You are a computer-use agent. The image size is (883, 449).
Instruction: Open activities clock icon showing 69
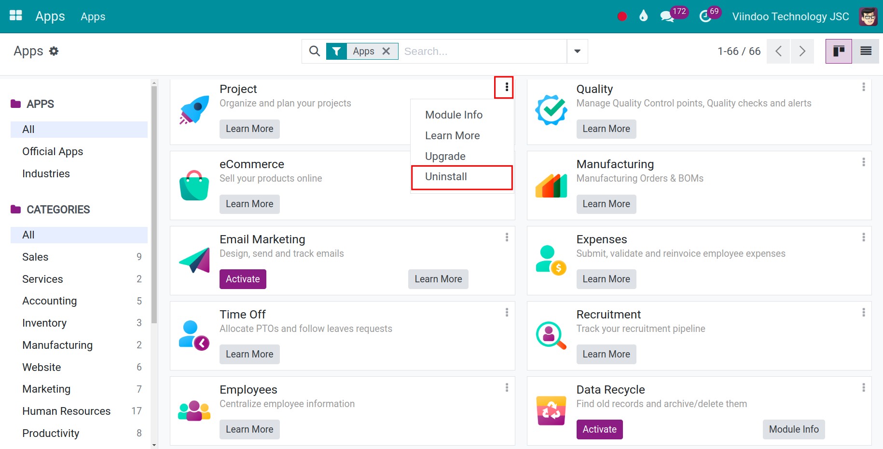point(710,15)
